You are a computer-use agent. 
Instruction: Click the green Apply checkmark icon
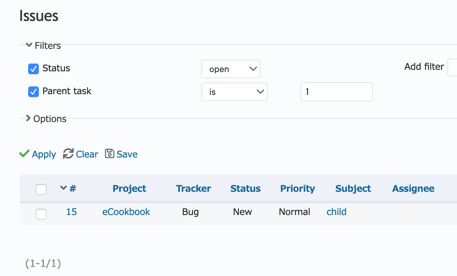(x=24, y=154)
